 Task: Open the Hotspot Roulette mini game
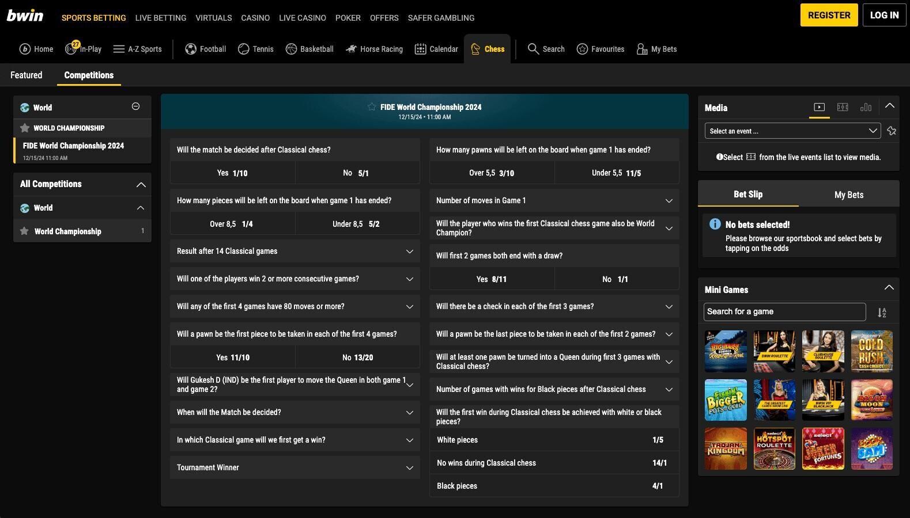click(x=774, y=448)
